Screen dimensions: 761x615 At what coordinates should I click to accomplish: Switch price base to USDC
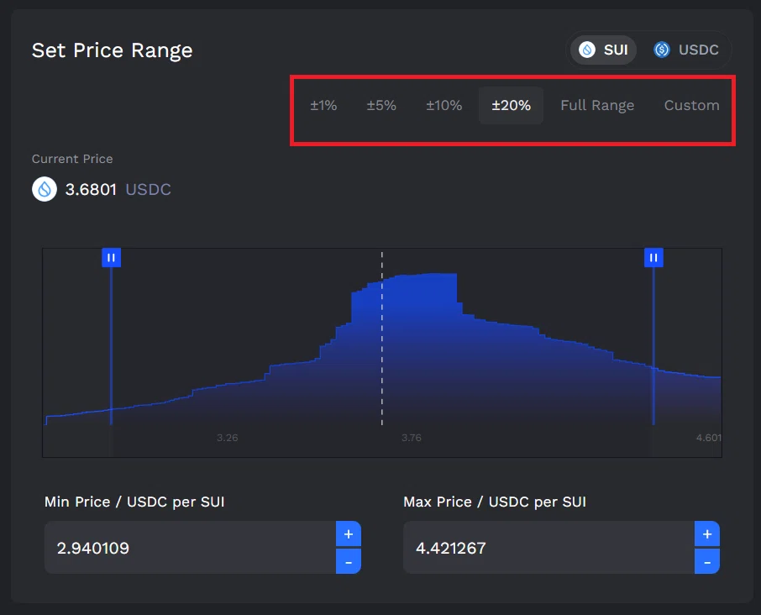tap(685, 50)
